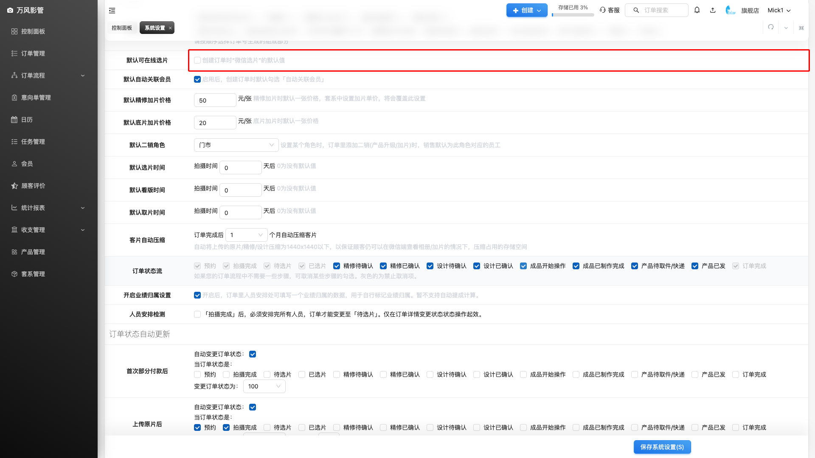Click 默认底片加片价格 field showing 20
Screen dimensions: 815x458
(215, 123)
